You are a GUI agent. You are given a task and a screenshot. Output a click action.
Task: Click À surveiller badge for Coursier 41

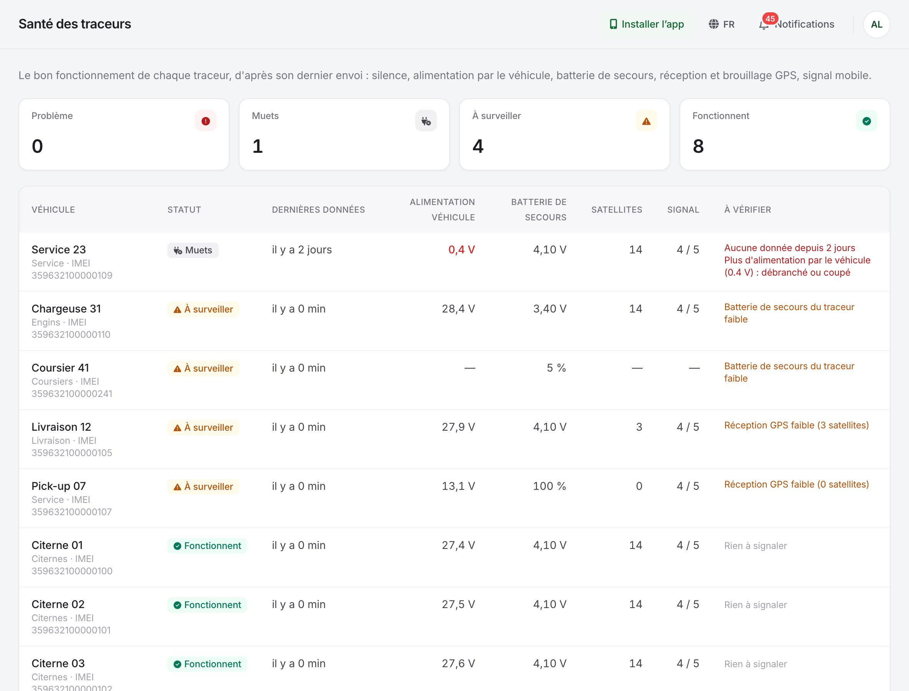point(203,369)
